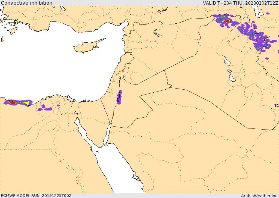Click the 'VALID T+204 THU, 20200102T12Z' label
Image resolution: width=279 pixels, height=198 pixels.
pos(241,3)
